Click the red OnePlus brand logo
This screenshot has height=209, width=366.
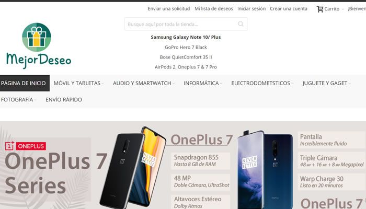[x=26, y=146]
